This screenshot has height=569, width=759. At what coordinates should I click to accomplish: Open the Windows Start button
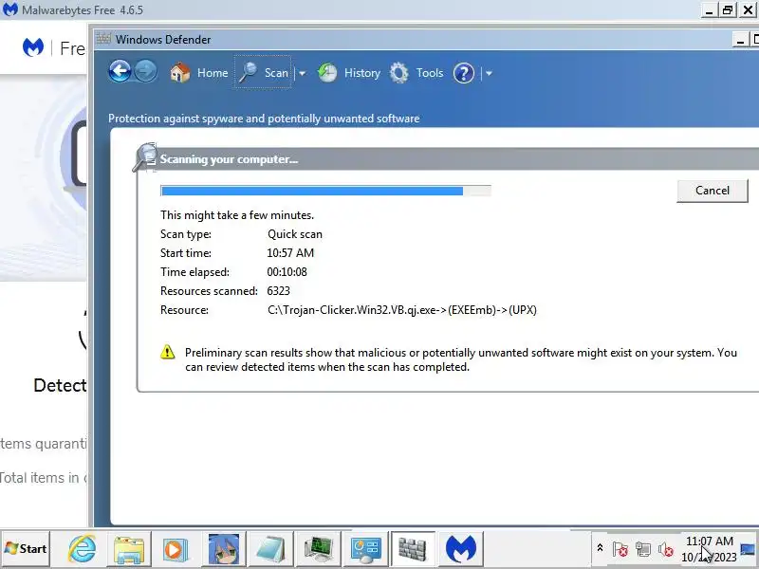coord(26,549)
